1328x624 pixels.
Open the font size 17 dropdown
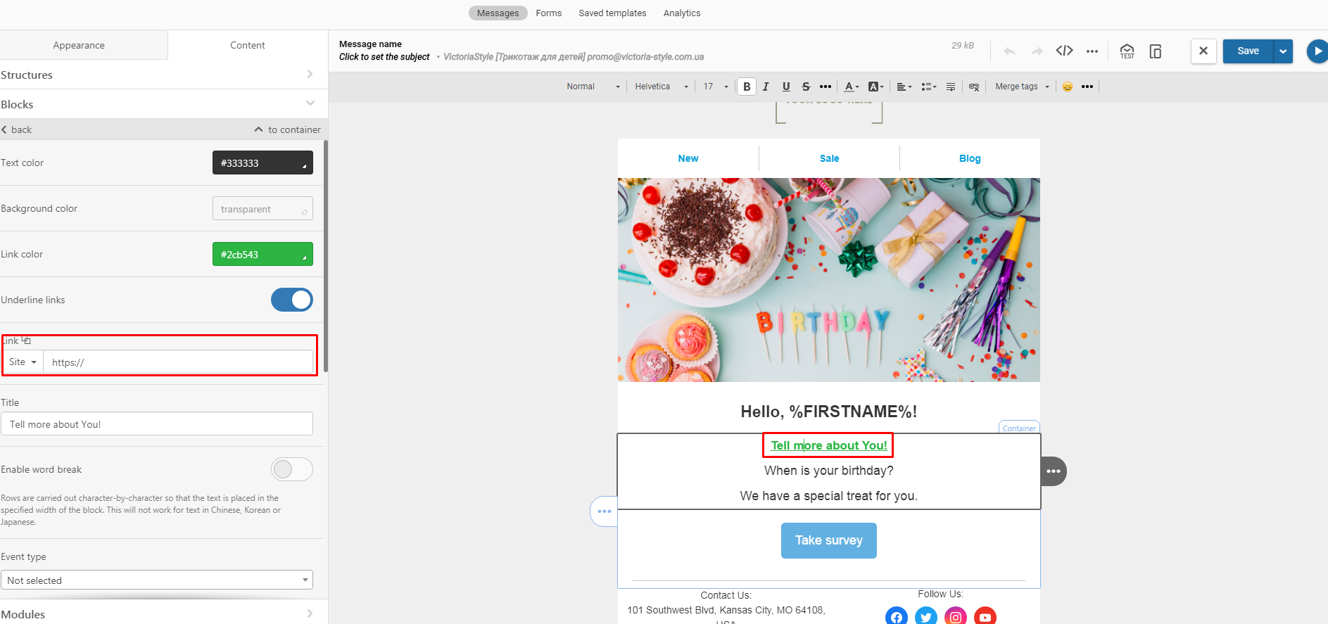click(716, 87)
